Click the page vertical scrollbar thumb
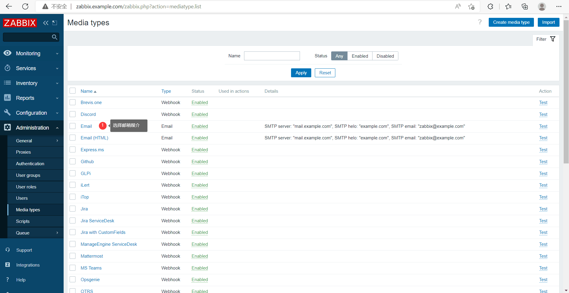The image size is (569, 293). [566, 92]
